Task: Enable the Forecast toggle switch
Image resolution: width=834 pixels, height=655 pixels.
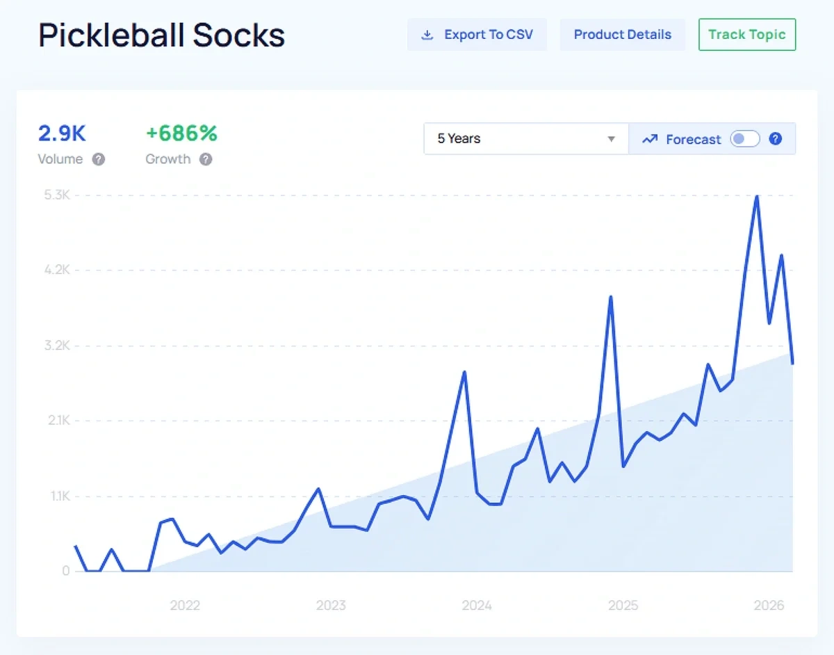Action: pyautogui.click(x=744, y=139)
